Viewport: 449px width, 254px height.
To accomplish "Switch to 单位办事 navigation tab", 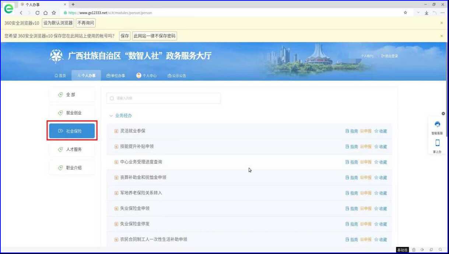I will click(x=116, y=76).
